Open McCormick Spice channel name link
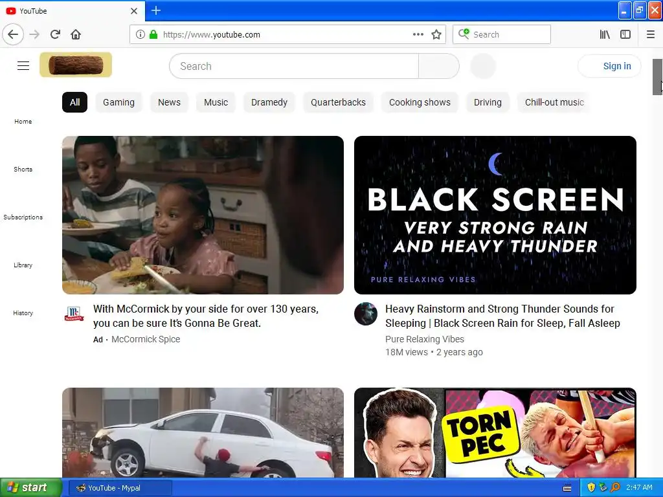Image resolution: width=663 pixels, height=497 pixels. 146,339
